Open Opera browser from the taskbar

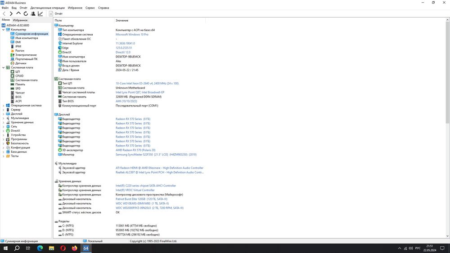[63, 248]
